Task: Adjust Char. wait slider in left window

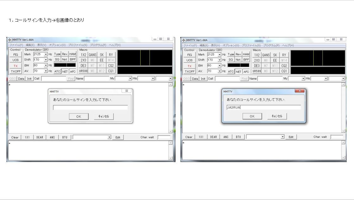Action: pyautogui.click(x=164, y=137)
